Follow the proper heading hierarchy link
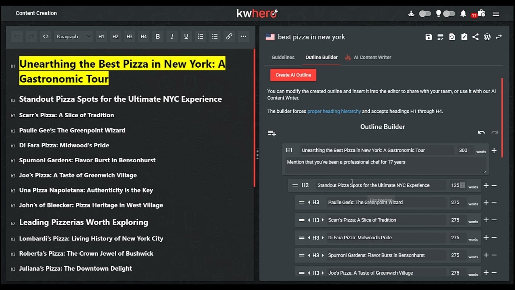The width and height of the screenshot is (515, 290). pos(334,111)
